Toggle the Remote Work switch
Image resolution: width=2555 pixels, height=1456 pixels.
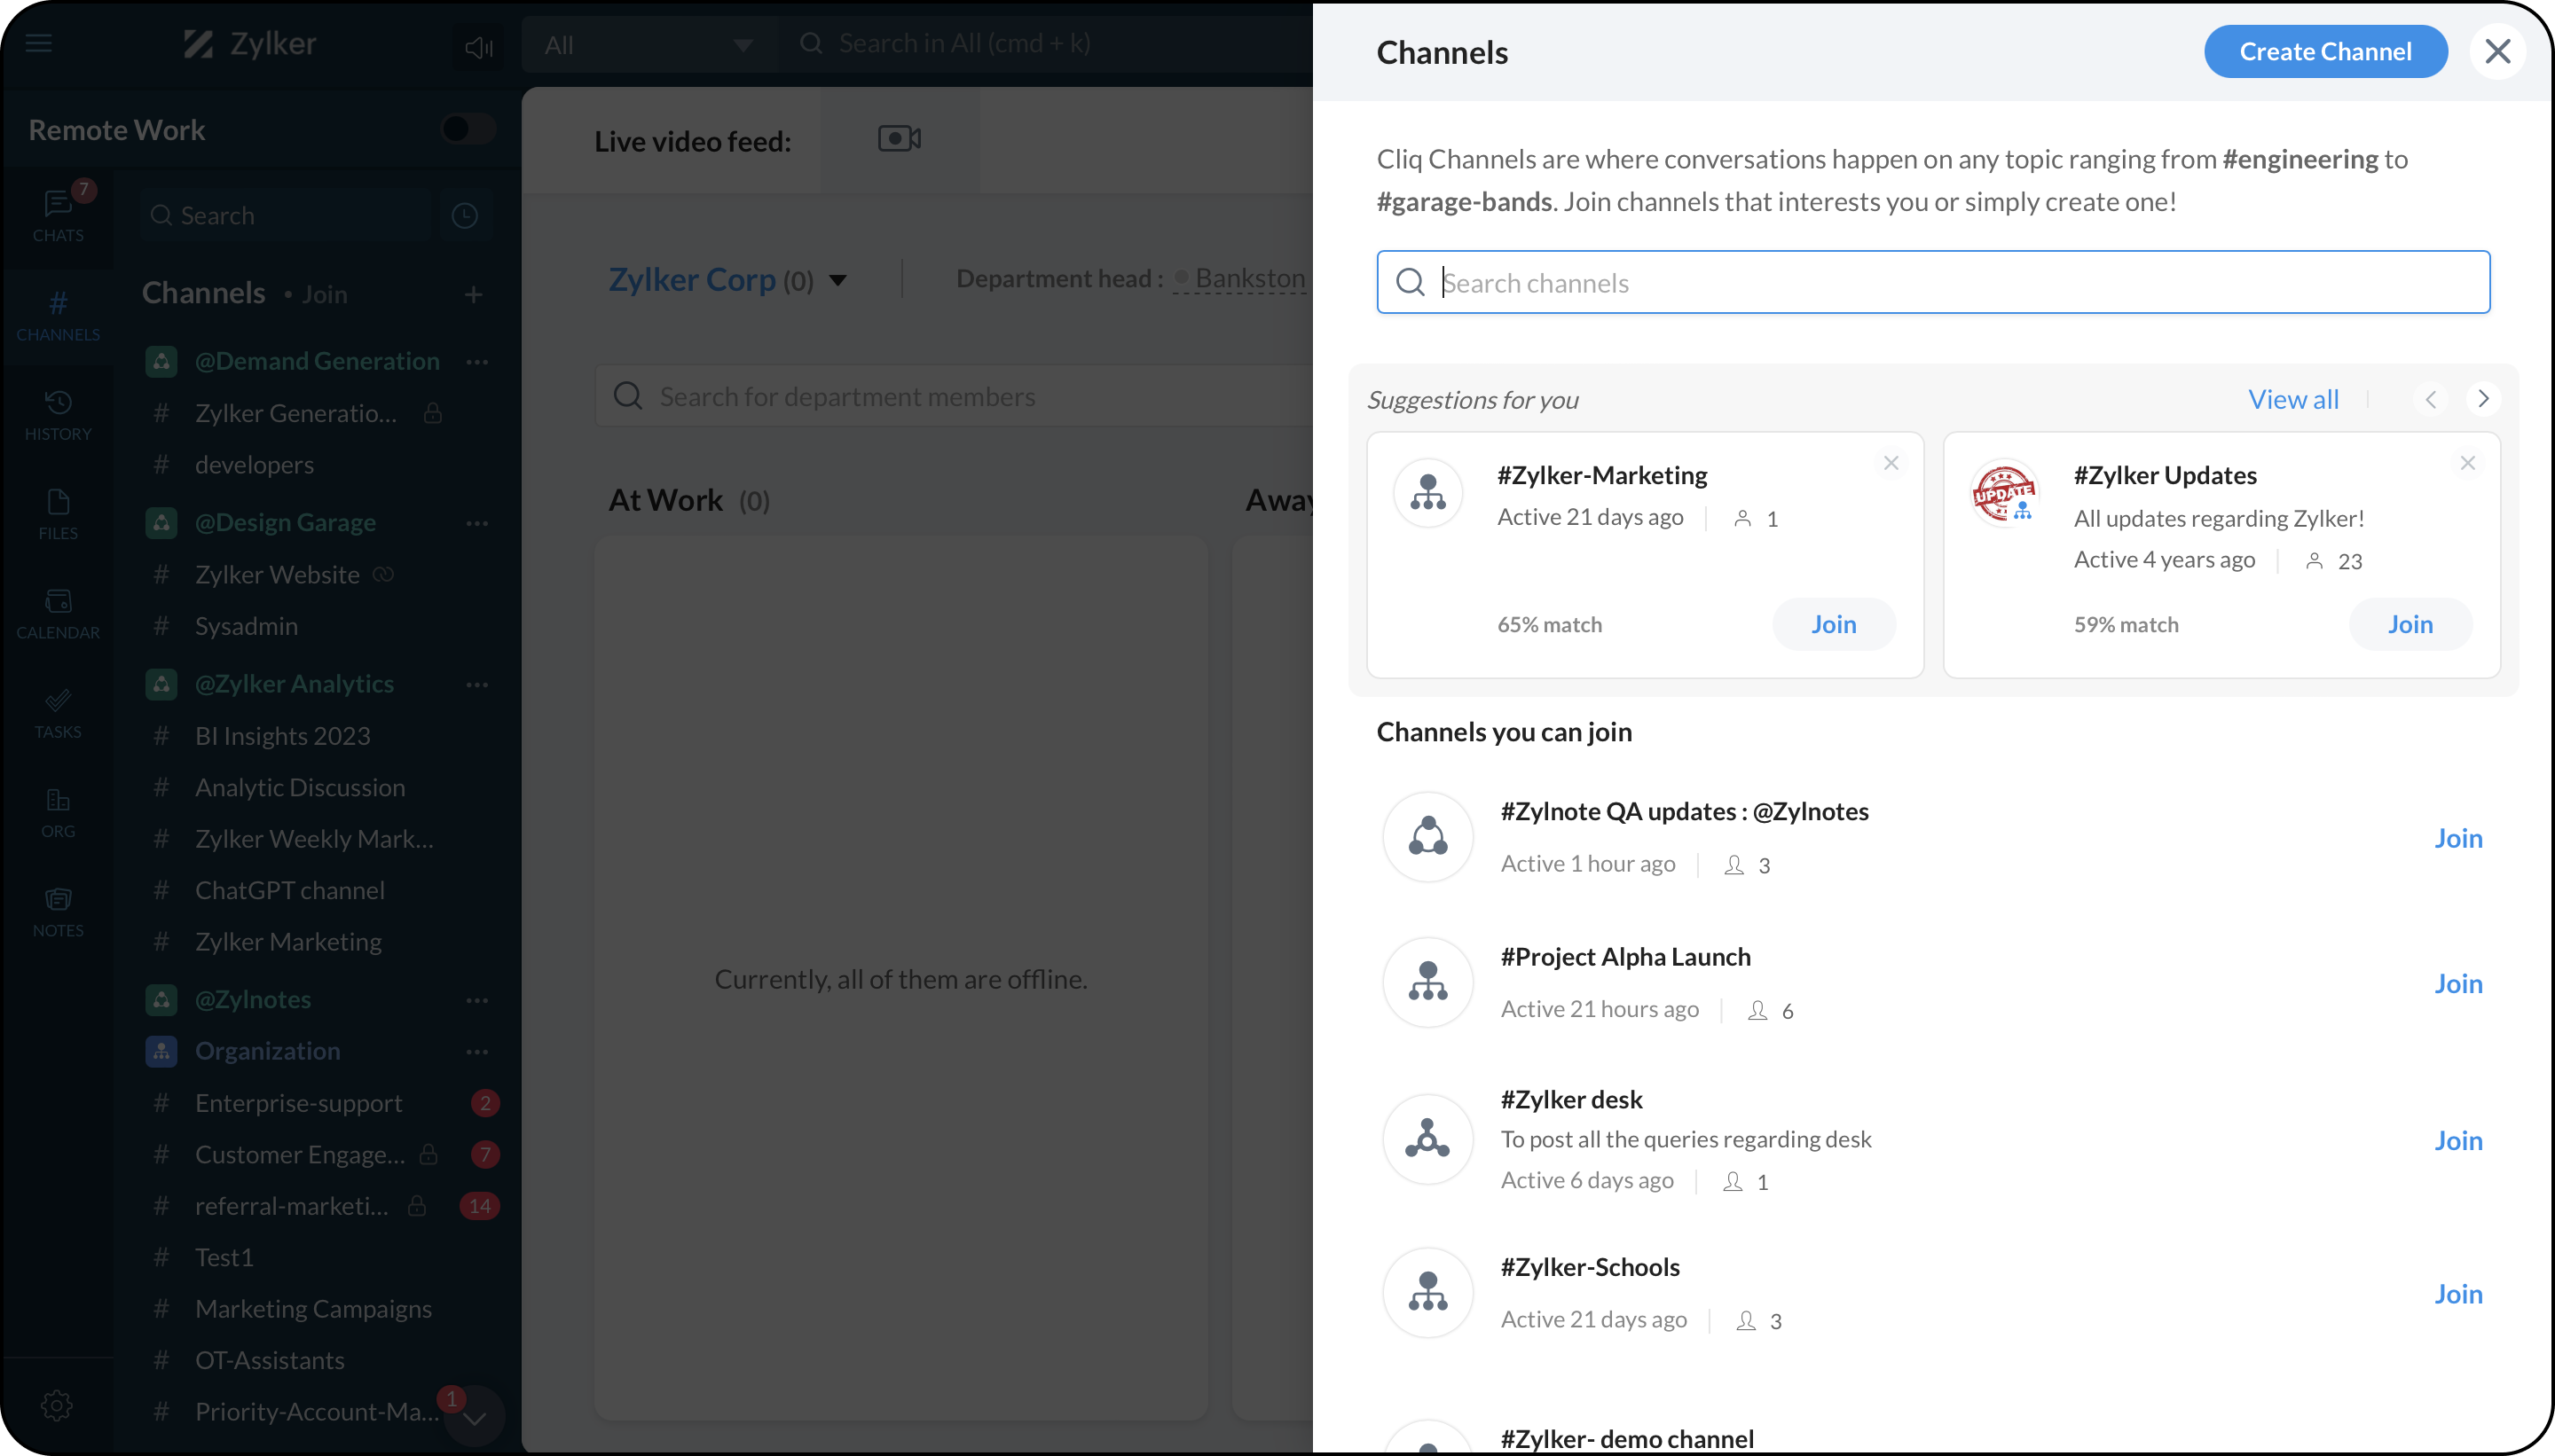(x=468, y=129)
